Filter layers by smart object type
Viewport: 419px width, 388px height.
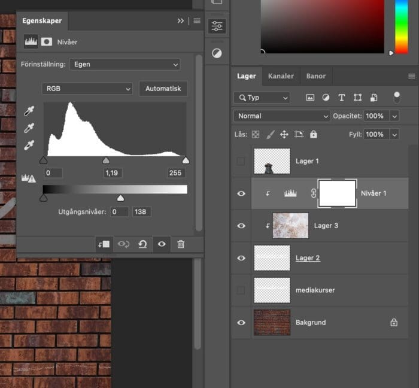click(374, 98)
